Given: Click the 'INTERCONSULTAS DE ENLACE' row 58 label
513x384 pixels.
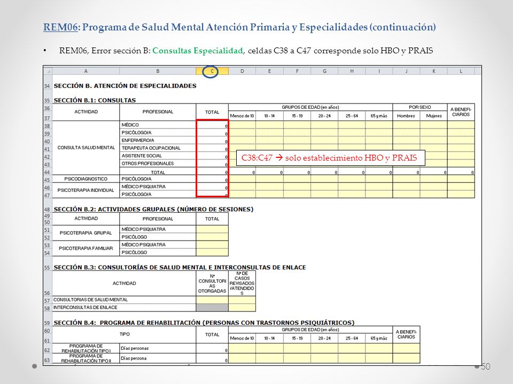Looking at the screenshot, I should [124, 307].
